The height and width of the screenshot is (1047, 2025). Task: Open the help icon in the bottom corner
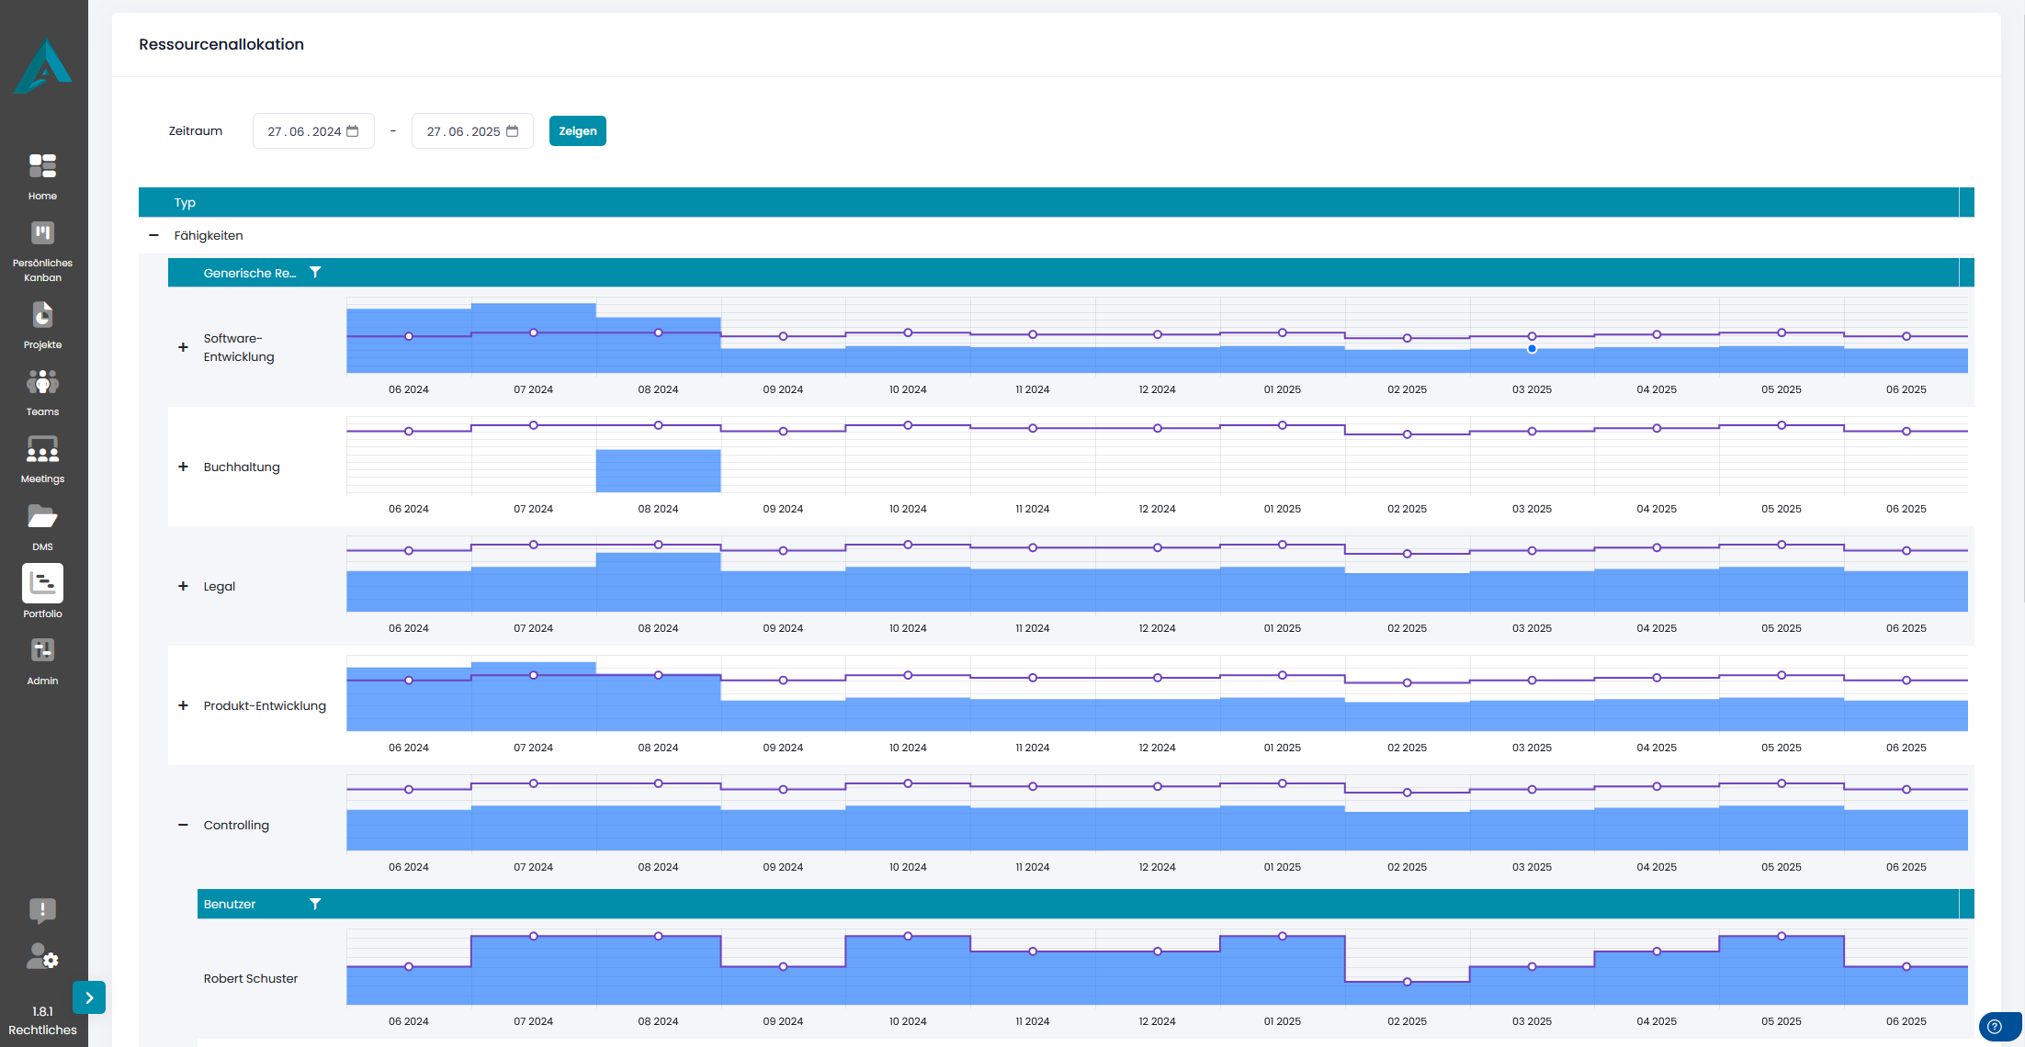pyautogui.click(x=1993, y=1027)
